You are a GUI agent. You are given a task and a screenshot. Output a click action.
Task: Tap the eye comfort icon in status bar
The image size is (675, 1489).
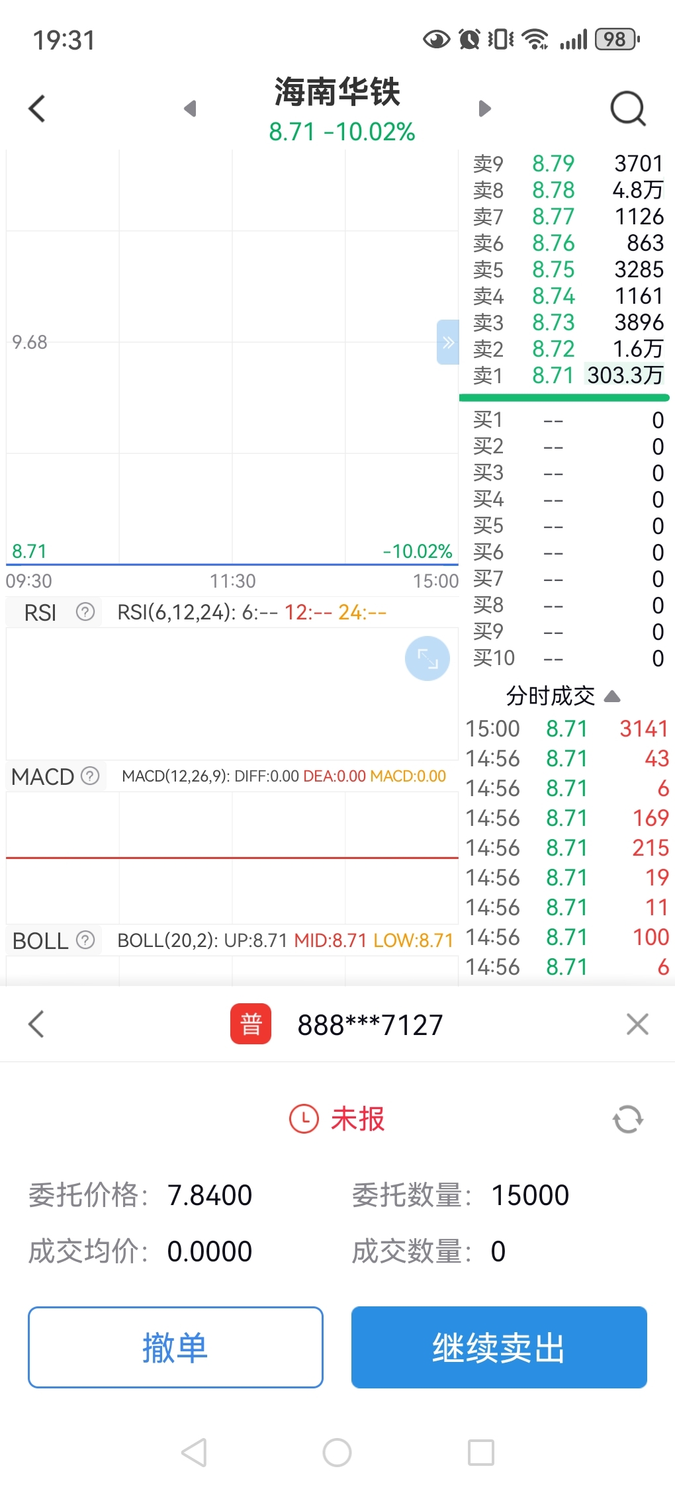click(x=436, y=40)
